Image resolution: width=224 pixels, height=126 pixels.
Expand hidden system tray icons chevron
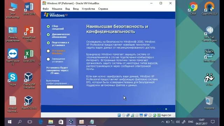[x=162, y=122]
